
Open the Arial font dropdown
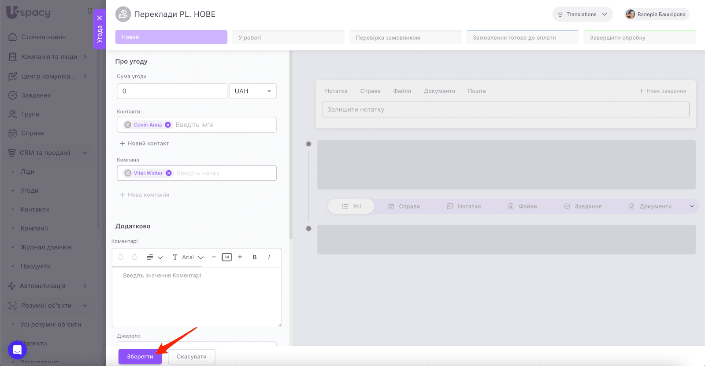coord(193,257)
